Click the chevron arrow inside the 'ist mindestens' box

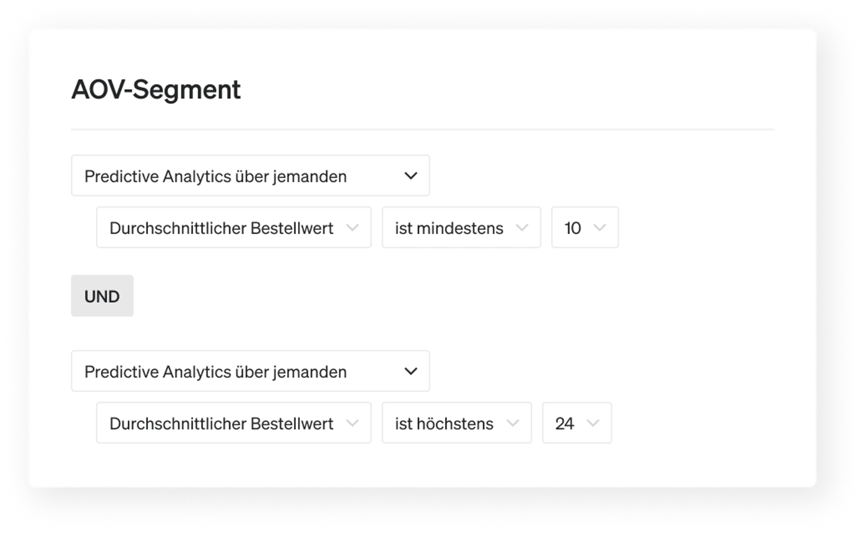click(522, 228)
